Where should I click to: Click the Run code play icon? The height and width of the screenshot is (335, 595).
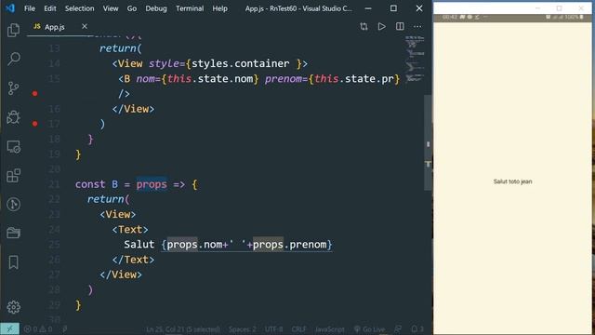point(381,26)
